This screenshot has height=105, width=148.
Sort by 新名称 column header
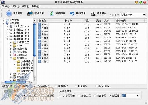(73, 20)
